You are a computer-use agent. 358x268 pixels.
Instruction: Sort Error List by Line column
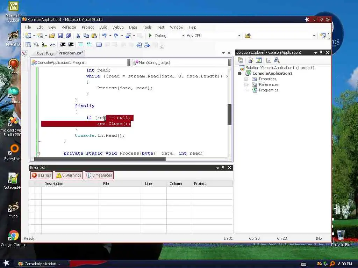[x=154, y=184]
